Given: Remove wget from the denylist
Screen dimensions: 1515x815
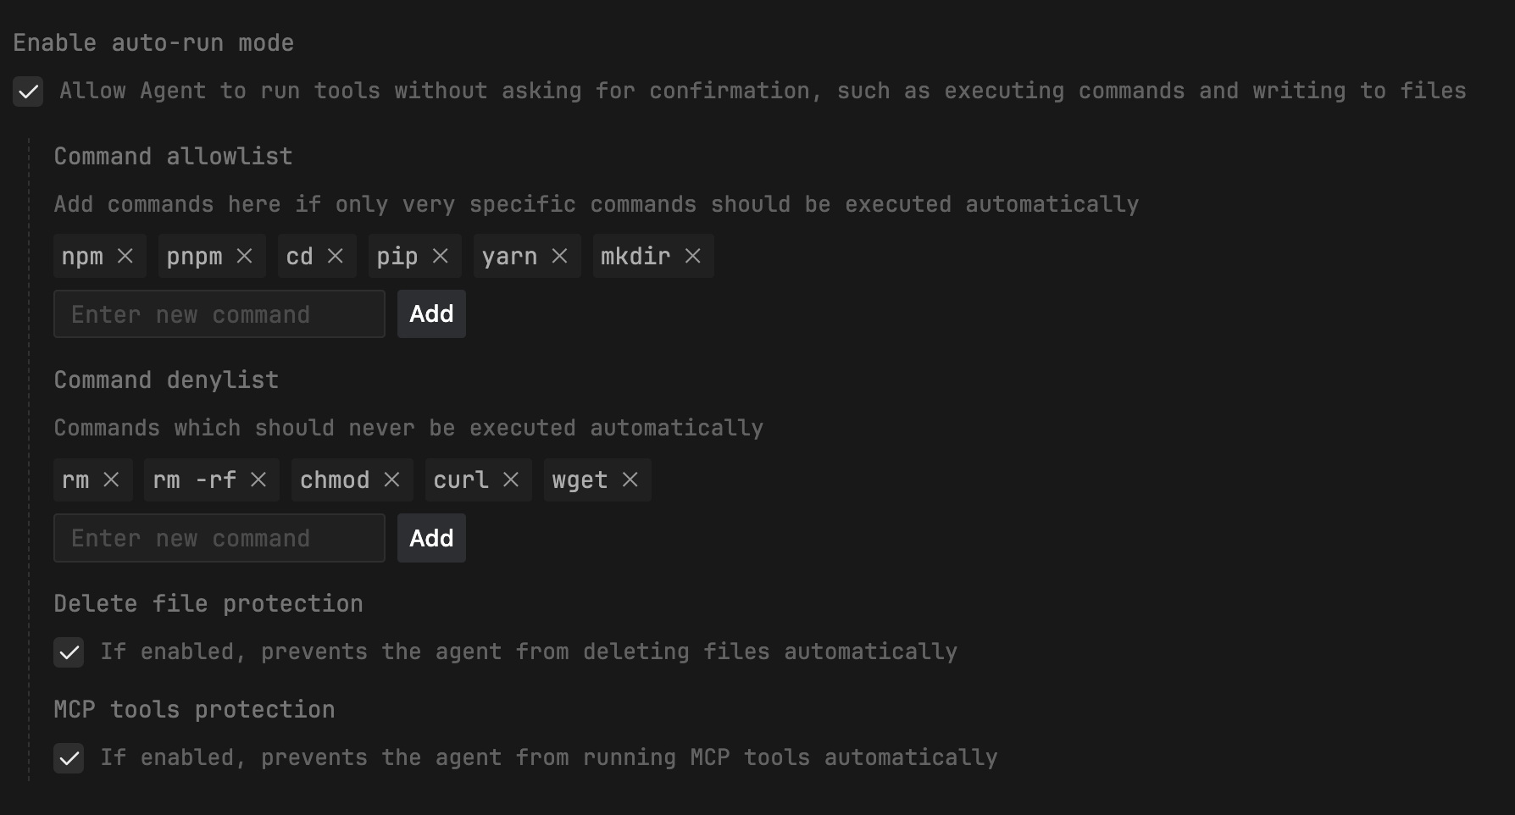Looking at the screenshot, I should [x=630, y=480].
